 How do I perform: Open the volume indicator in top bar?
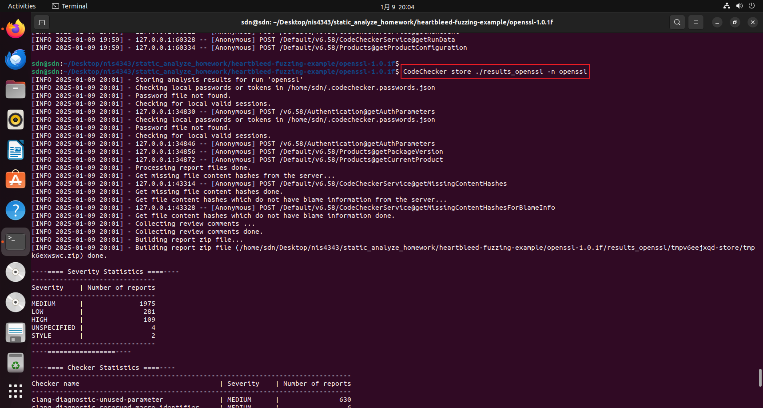click(x=739, y=6)
